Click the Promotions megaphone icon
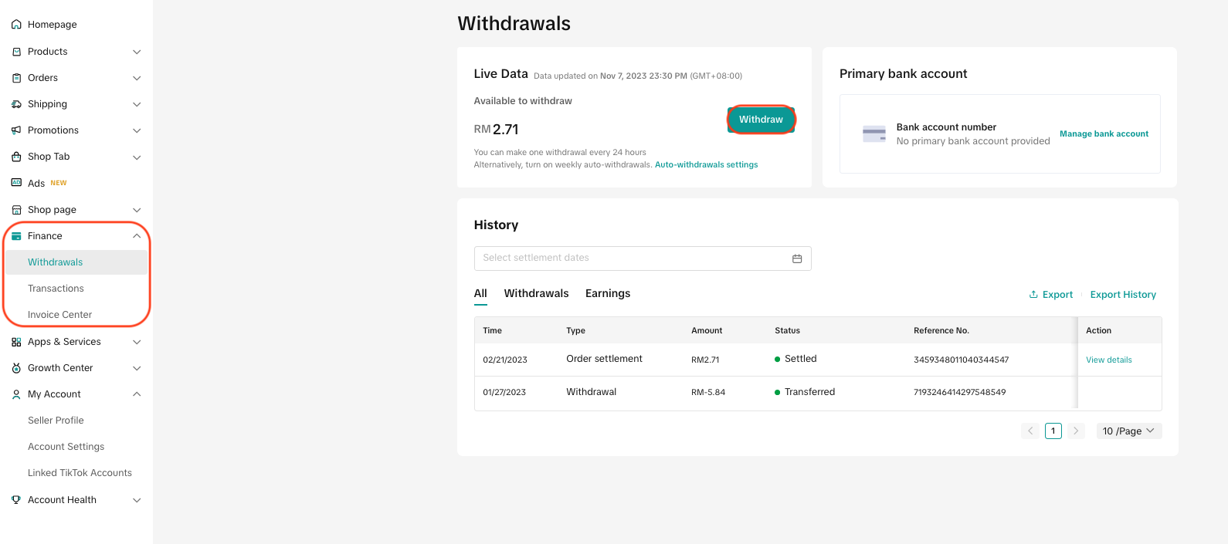 16,130
